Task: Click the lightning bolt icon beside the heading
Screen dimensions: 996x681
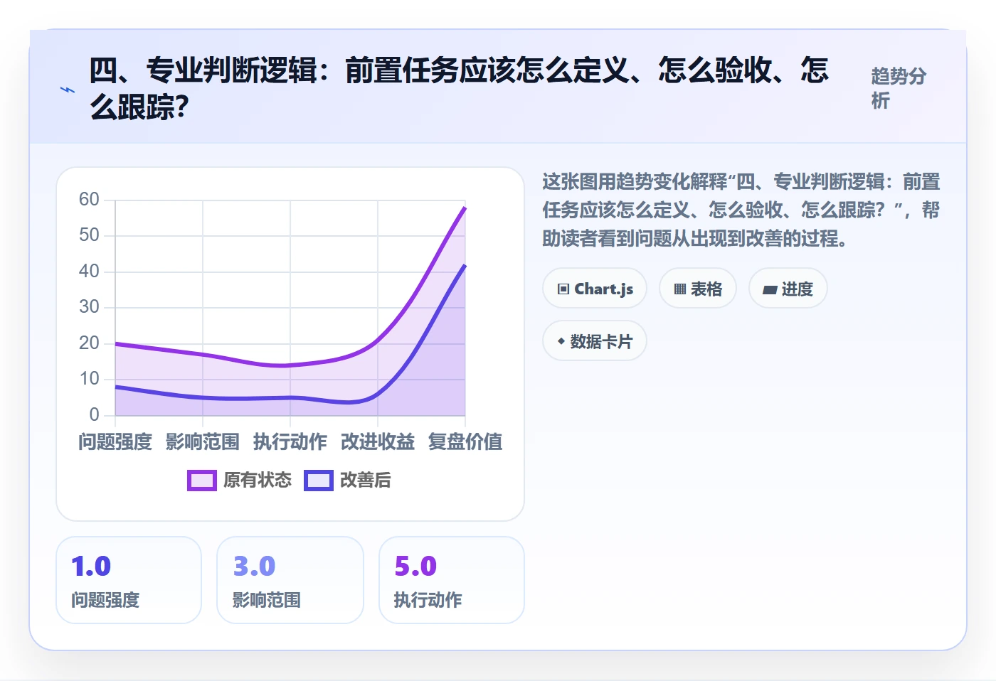Action: [68, 90]
